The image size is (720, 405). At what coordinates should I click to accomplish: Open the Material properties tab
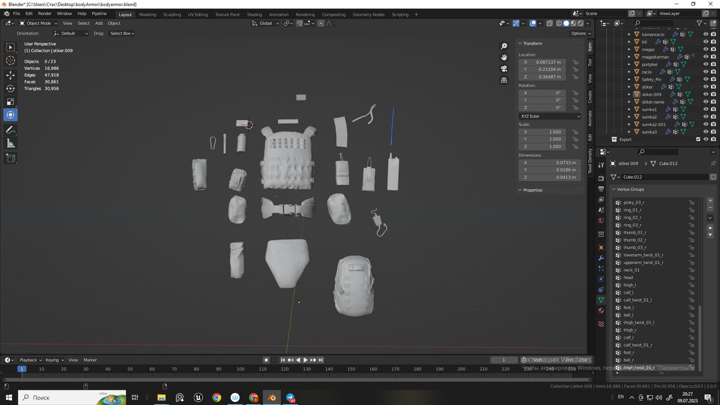point(601,311)
